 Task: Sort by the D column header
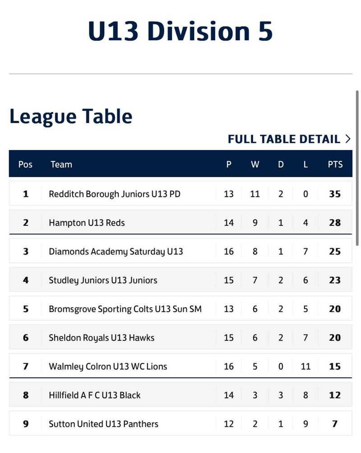point(280,165)
